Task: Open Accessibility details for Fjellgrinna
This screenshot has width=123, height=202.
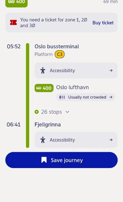Action: tap(76, 140)
